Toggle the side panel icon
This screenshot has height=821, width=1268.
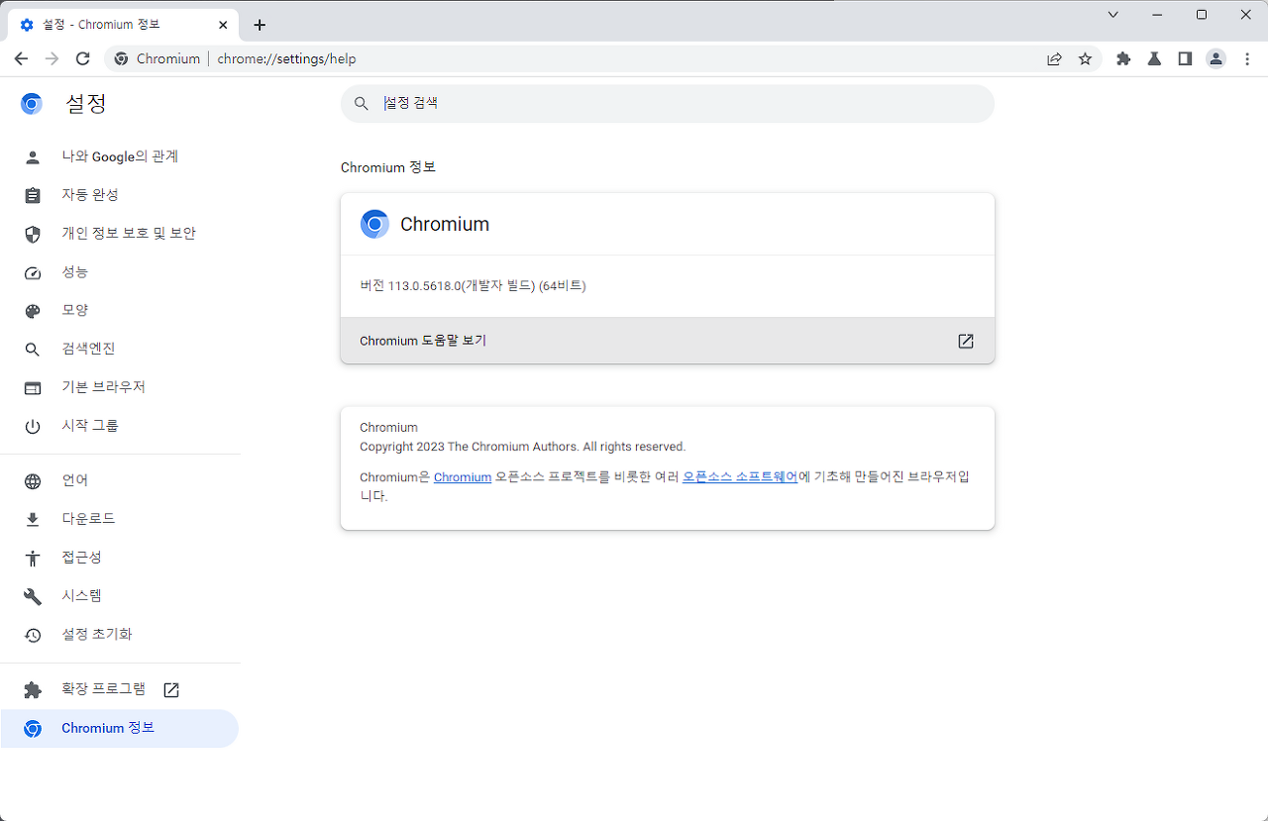click(1185, 58)
